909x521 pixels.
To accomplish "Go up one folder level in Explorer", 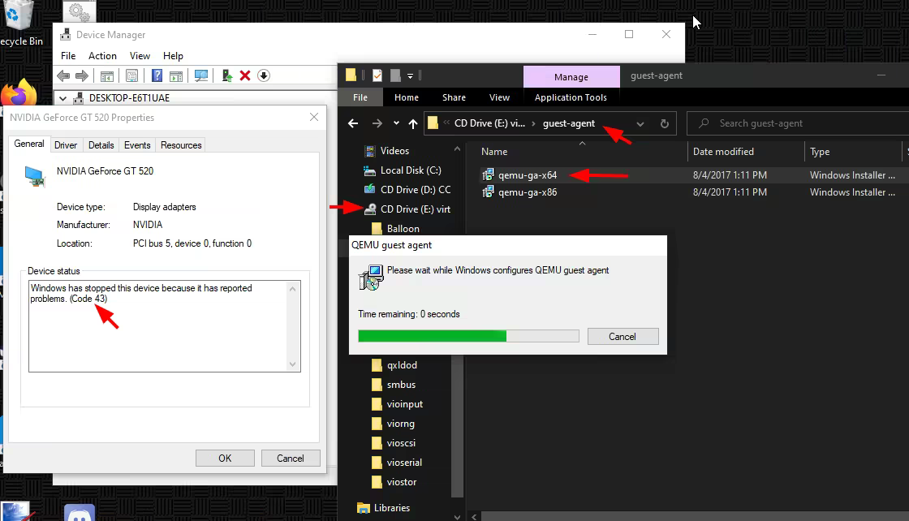I will [x=413, y=123].
